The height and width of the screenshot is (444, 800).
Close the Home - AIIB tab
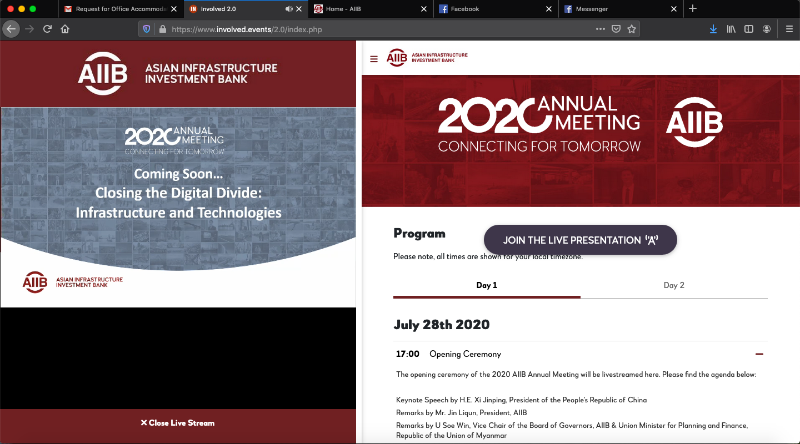424,9
